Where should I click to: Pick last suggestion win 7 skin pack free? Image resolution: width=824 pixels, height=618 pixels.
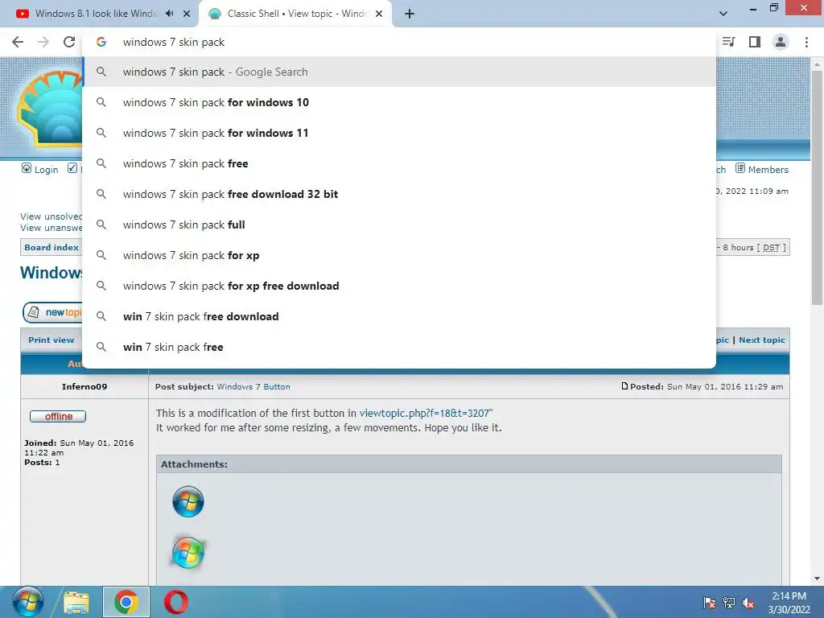(x=399, y=347)
